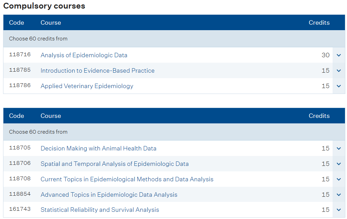The image size is (347, 219).
Task: Click course code 161743
Action: point(20,209)
